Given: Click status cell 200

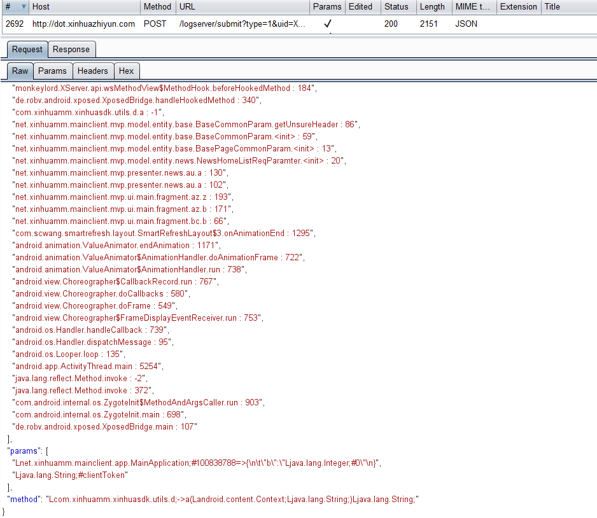Looking at the screenshot, I should 391,24.
